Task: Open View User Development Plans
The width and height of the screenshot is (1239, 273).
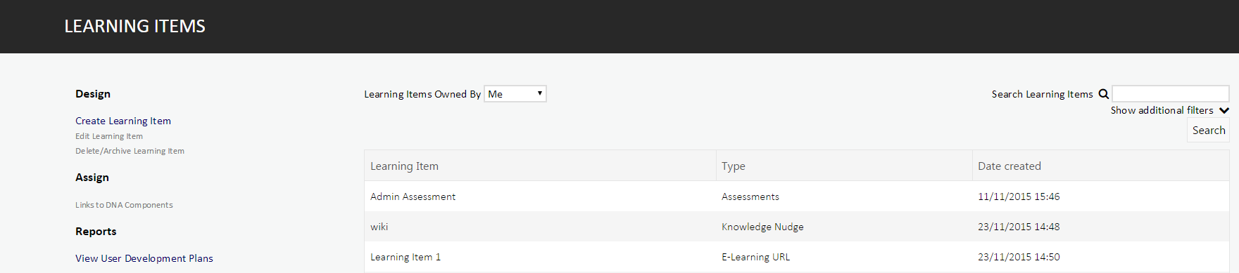Action: 144,258
